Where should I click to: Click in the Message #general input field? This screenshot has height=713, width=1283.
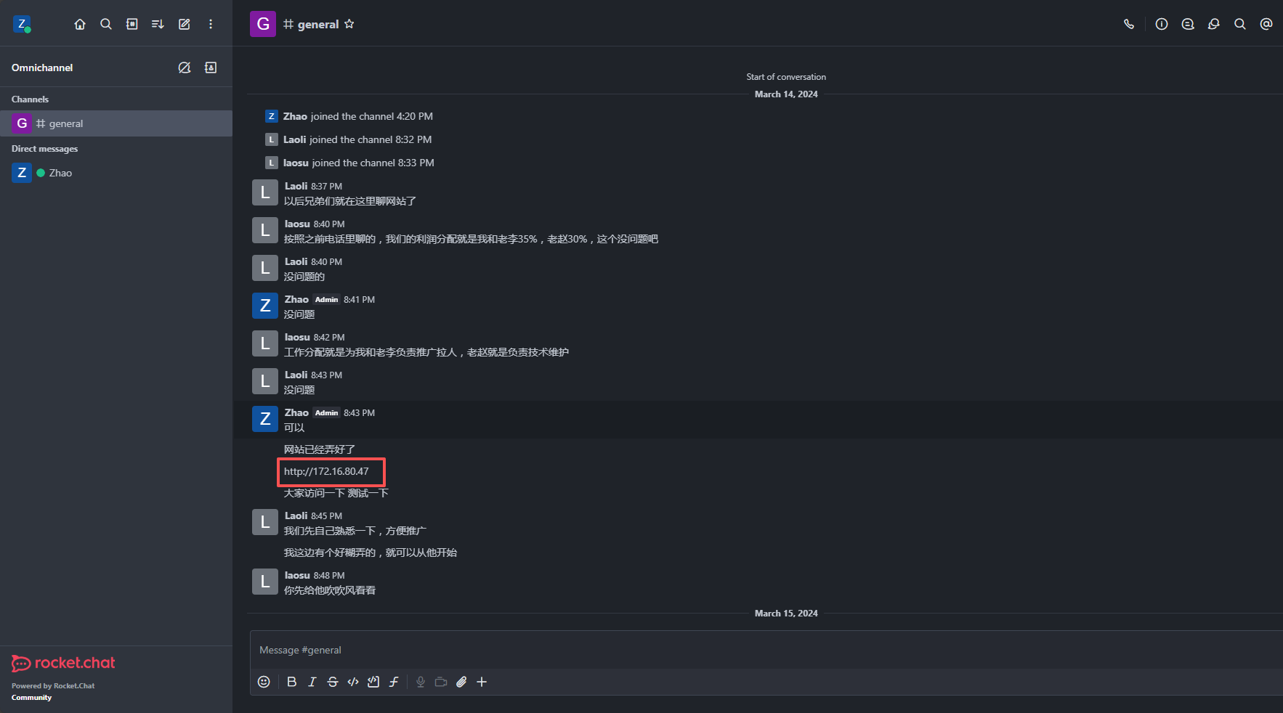point(766,650)
